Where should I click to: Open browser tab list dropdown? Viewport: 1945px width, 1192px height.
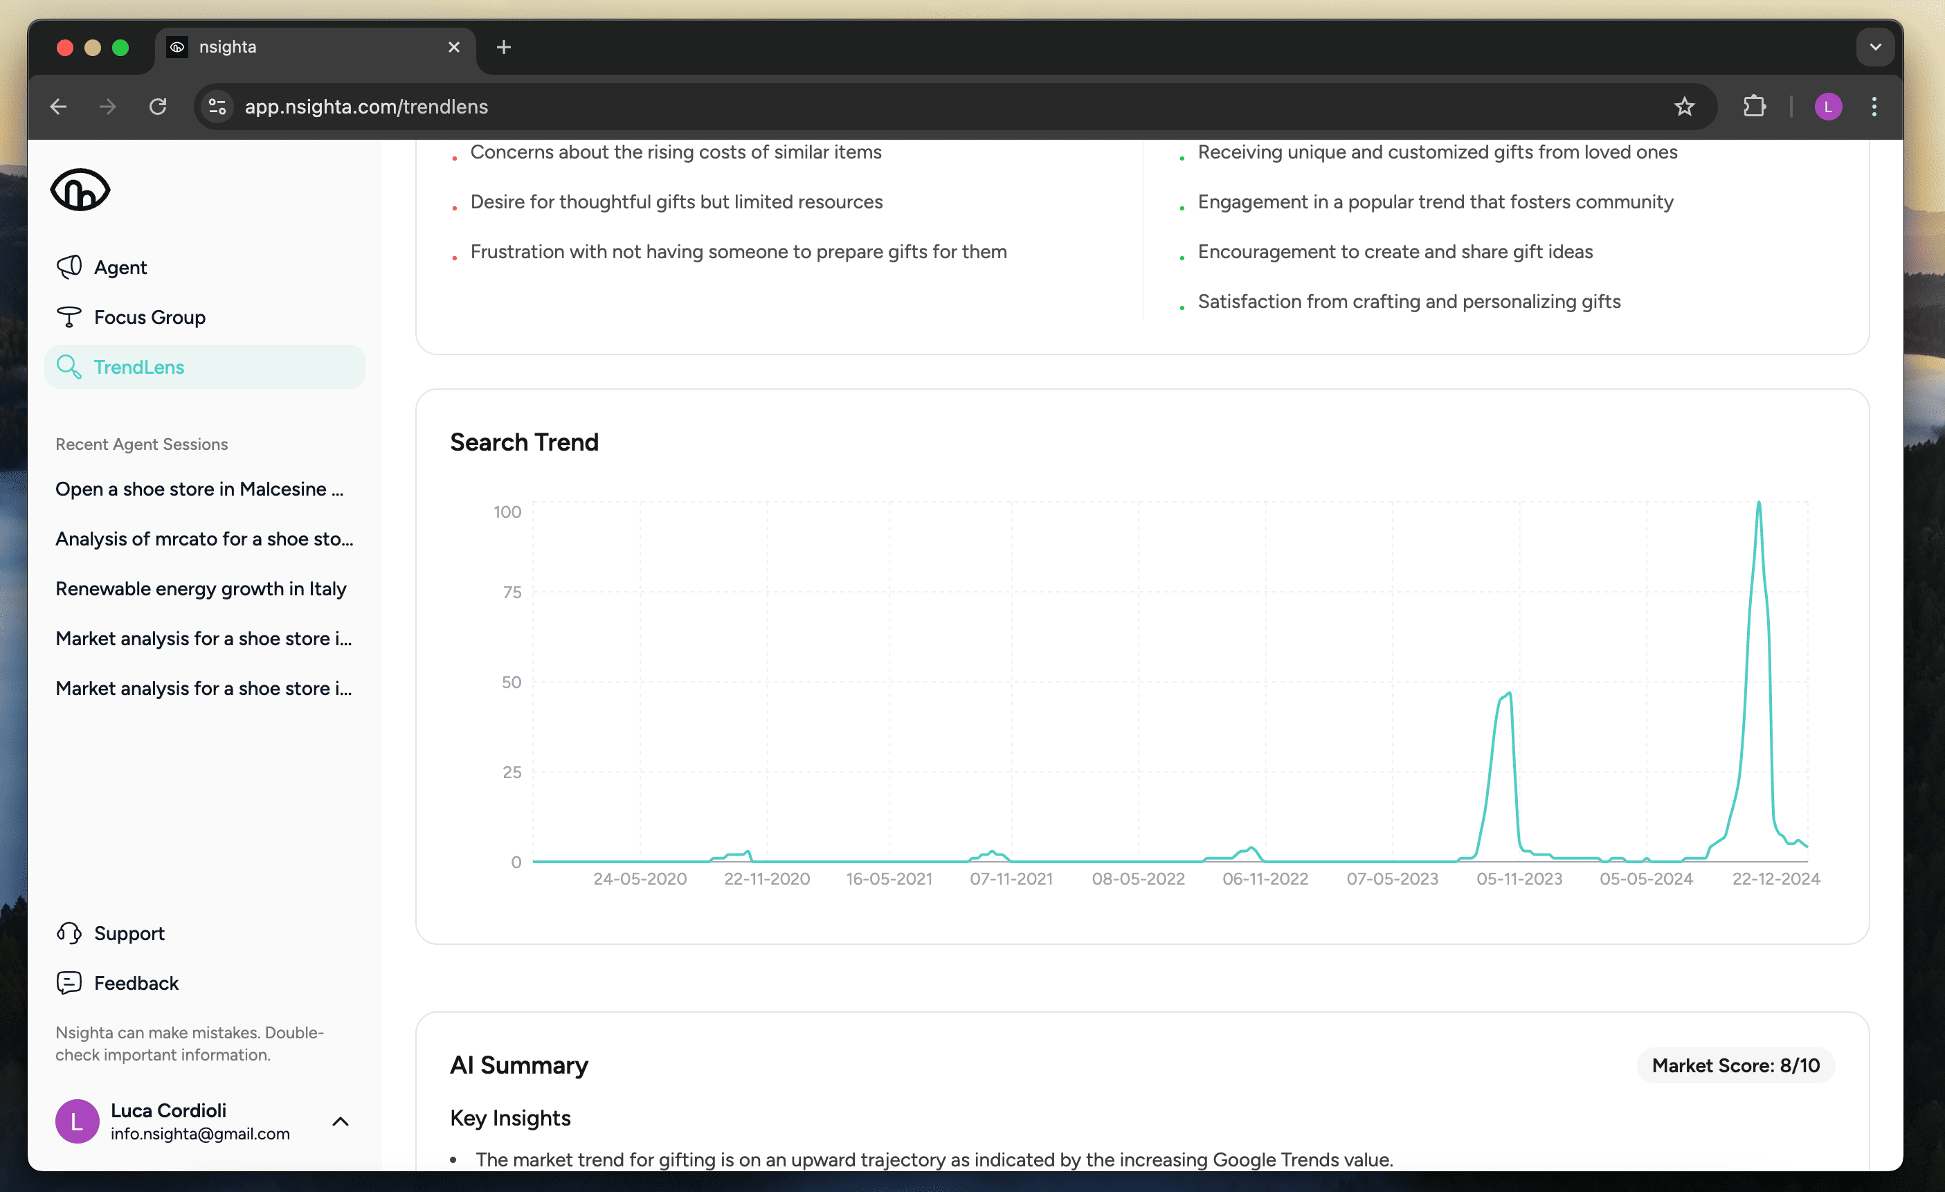(x=1873, y=46)
